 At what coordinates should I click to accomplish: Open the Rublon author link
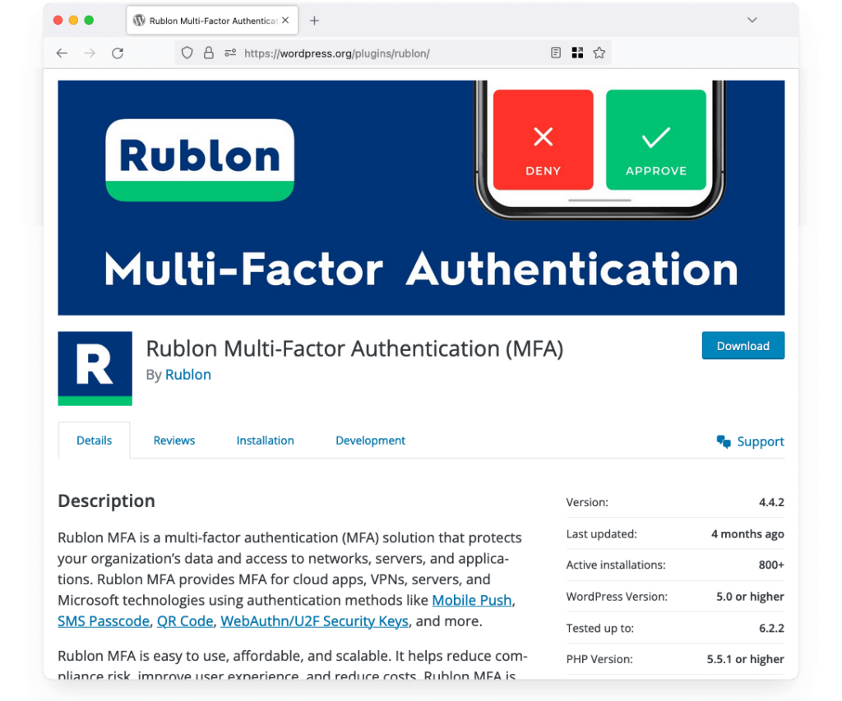(188, 374)
